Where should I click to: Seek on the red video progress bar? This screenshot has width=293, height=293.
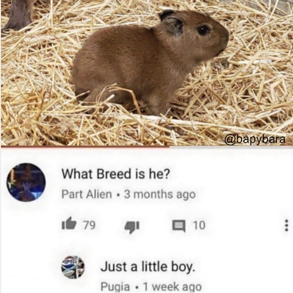tap(85, 146)
